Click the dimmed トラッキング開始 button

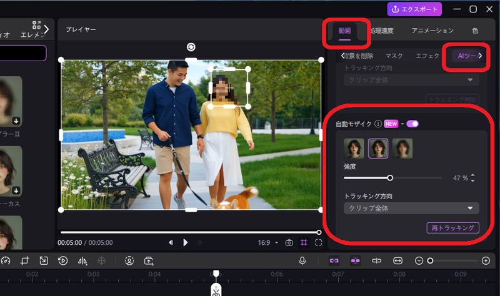point(452,99)
